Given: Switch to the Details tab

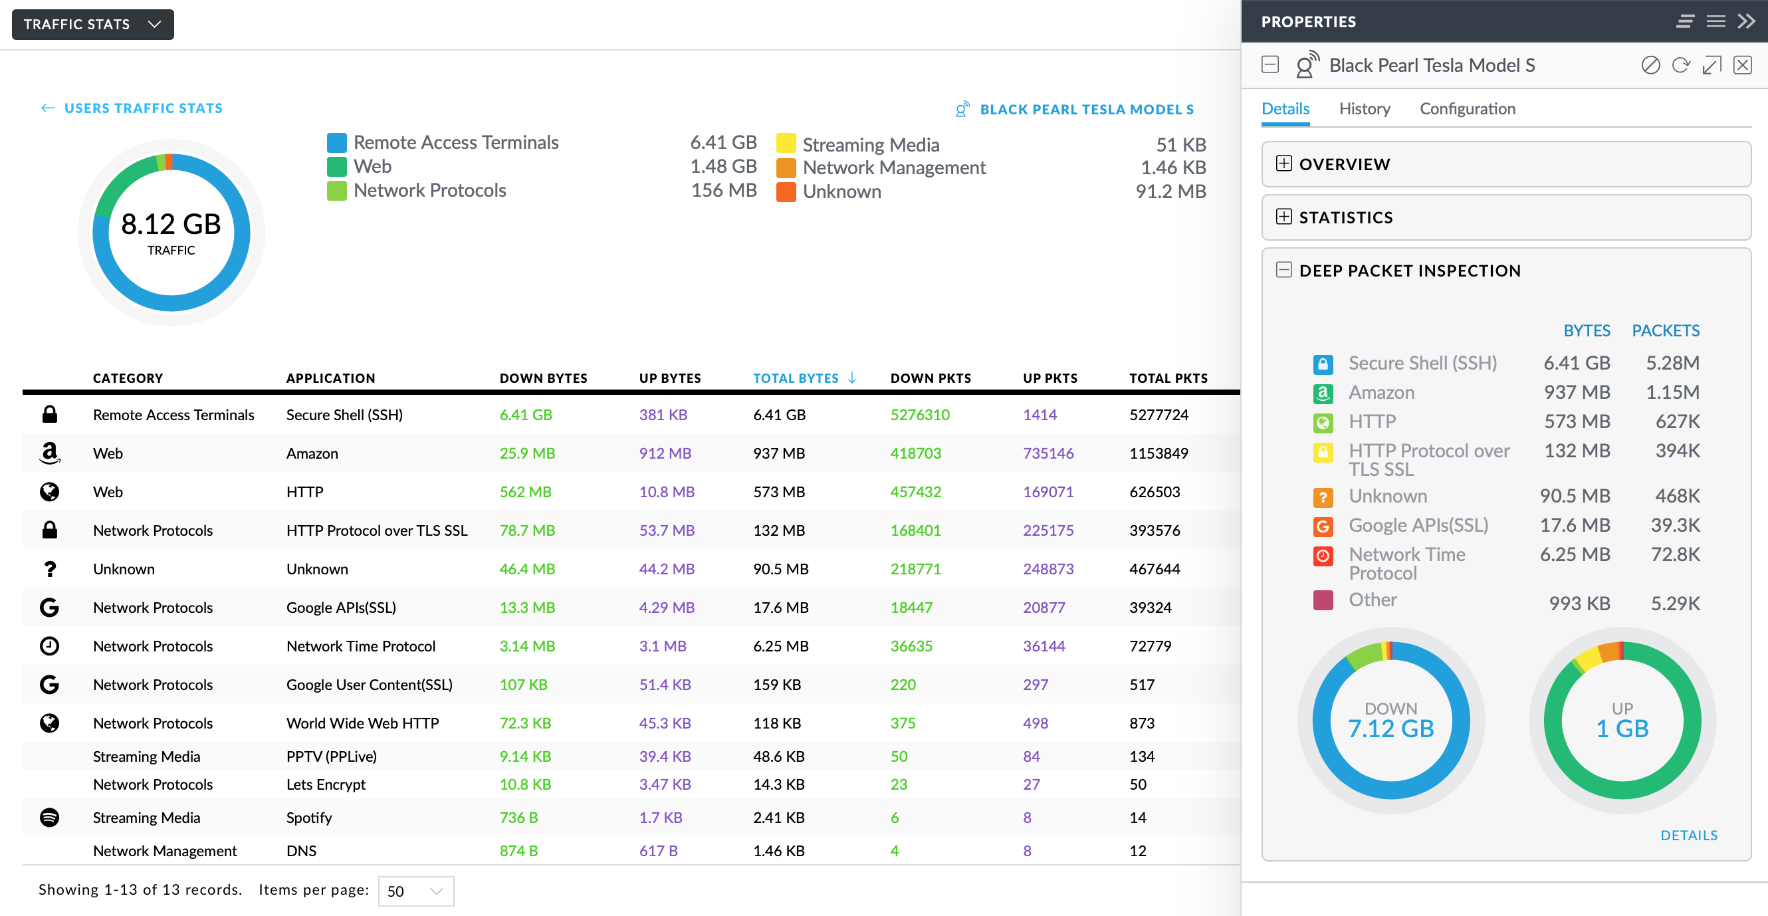Looking at the screenshot, I should pos(1285,108).
